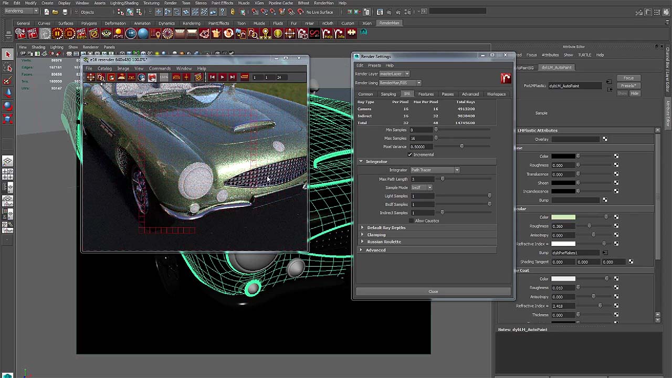Select the arrow Select tool
This screenshot has width=672, height=378.
(x=7, y=55)
